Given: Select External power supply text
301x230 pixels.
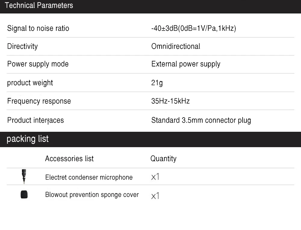Looking at the screenshot, I should point(186,64).
